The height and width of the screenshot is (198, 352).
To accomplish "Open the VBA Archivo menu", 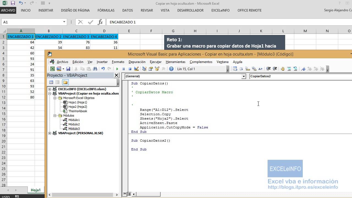I will pyautogui.click(x=62, y=62).
